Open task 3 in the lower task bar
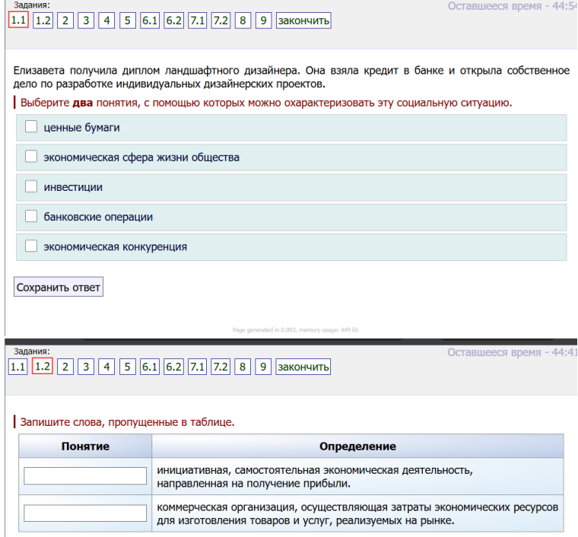The image size is (578, 537). [85, 367]
